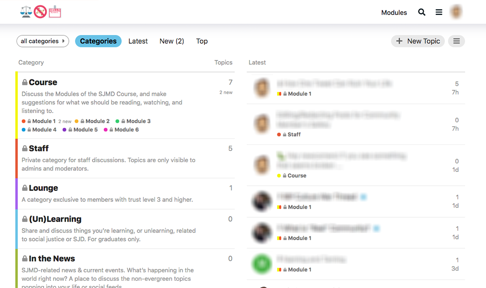This screenshot has height=288, width=486.
Task: Switch to the Latest tab
Action: click(138, 41)
